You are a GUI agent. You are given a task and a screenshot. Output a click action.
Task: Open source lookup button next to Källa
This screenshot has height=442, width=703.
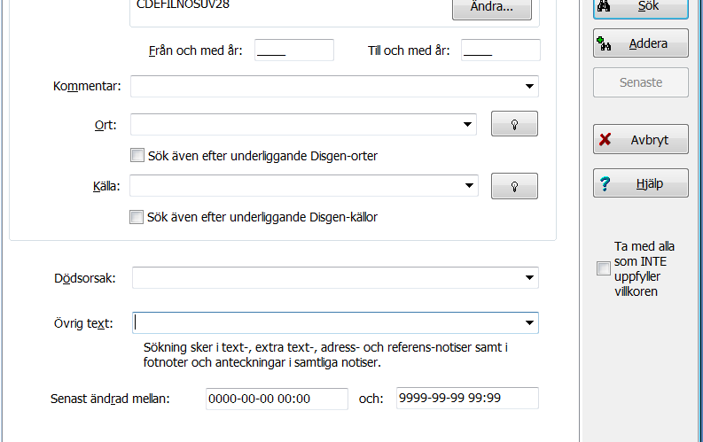click(514, 186)
